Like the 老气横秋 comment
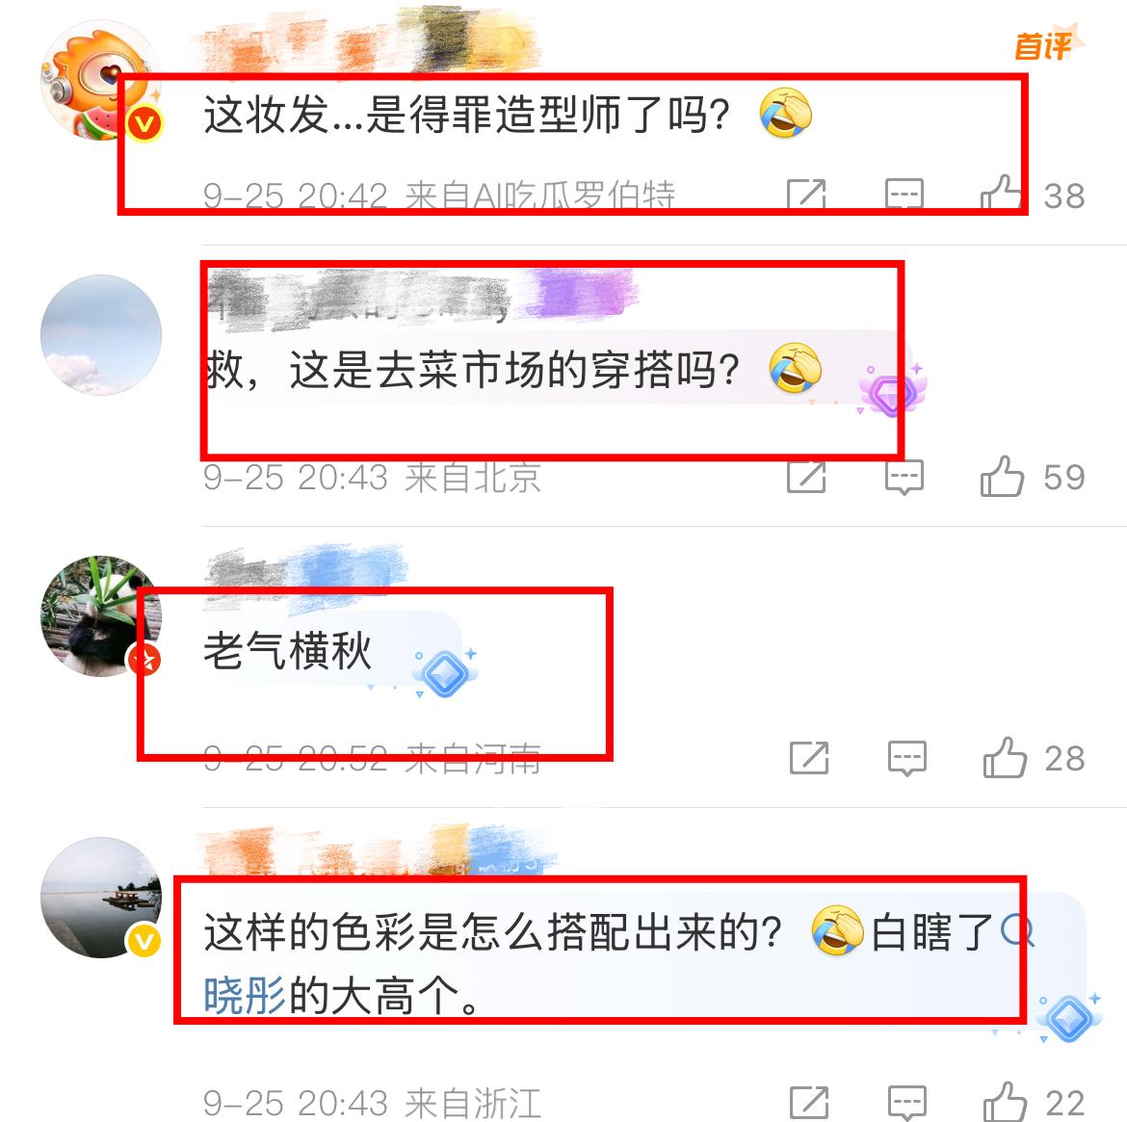The height and width of the screenshot is (1122, 1127). point(1004,758)
